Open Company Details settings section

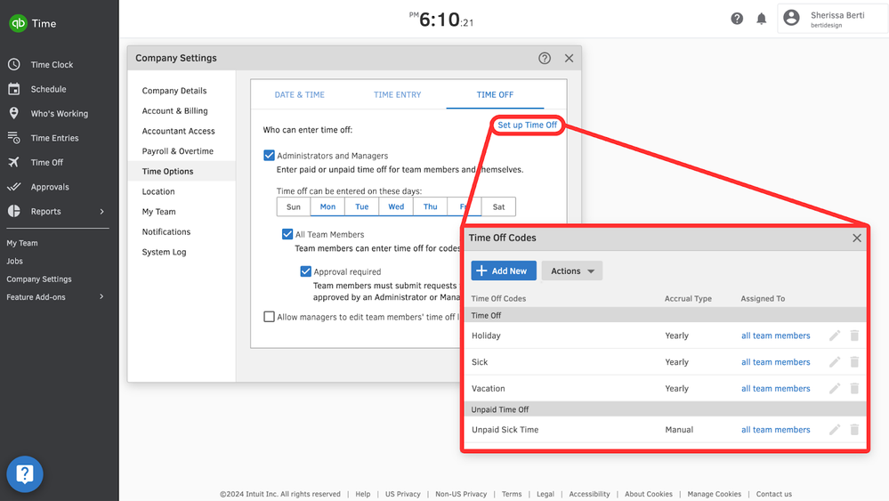coord(174,91)
